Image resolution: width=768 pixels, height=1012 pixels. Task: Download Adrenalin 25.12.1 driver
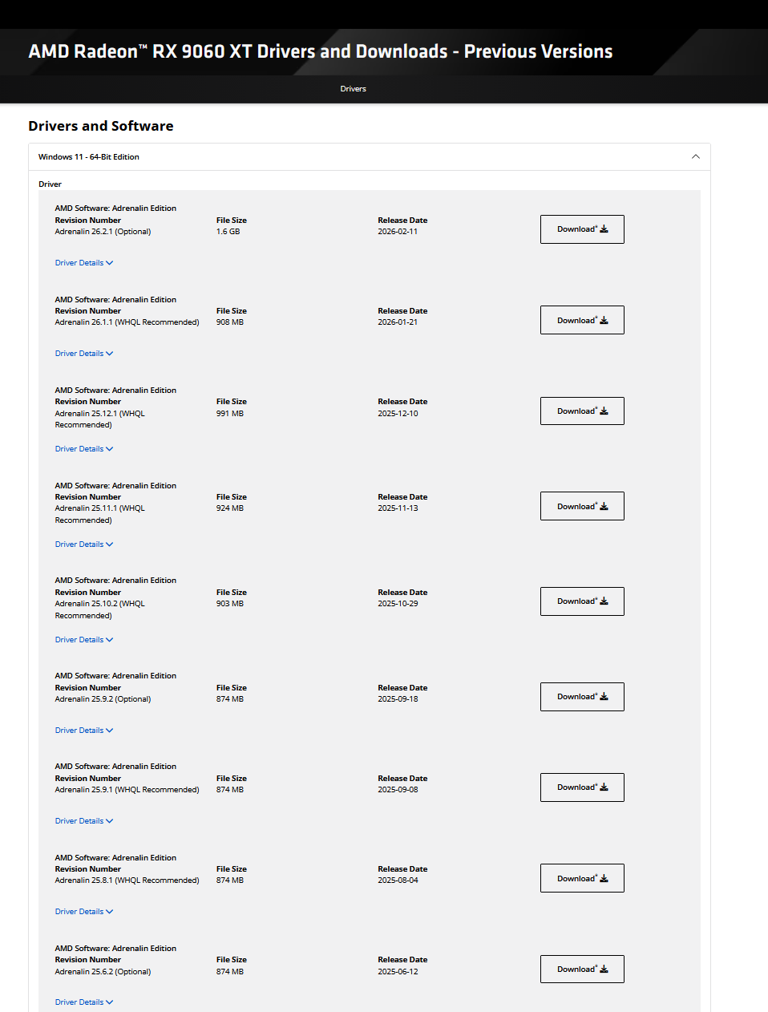tap(582, 411)
